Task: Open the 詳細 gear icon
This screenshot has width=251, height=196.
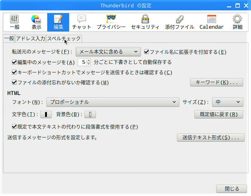Action: 237,22
